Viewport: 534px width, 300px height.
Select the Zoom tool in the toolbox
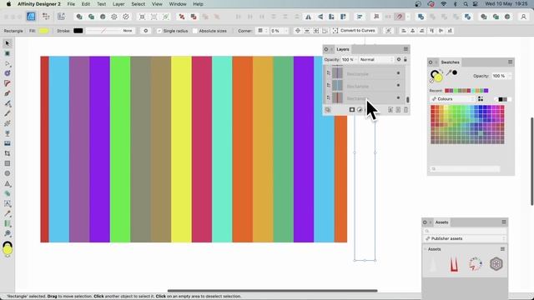[x=8, y=233]
